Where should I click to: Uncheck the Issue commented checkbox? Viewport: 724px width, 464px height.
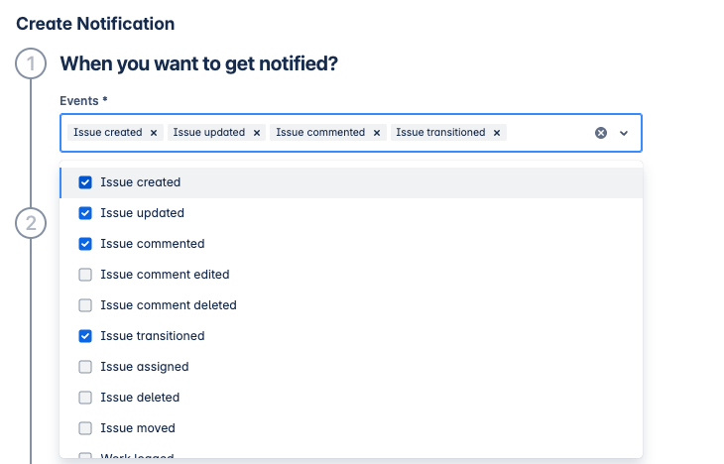tap(85, 244)
